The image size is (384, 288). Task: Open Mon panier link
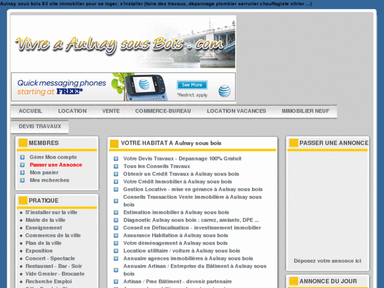44,173
